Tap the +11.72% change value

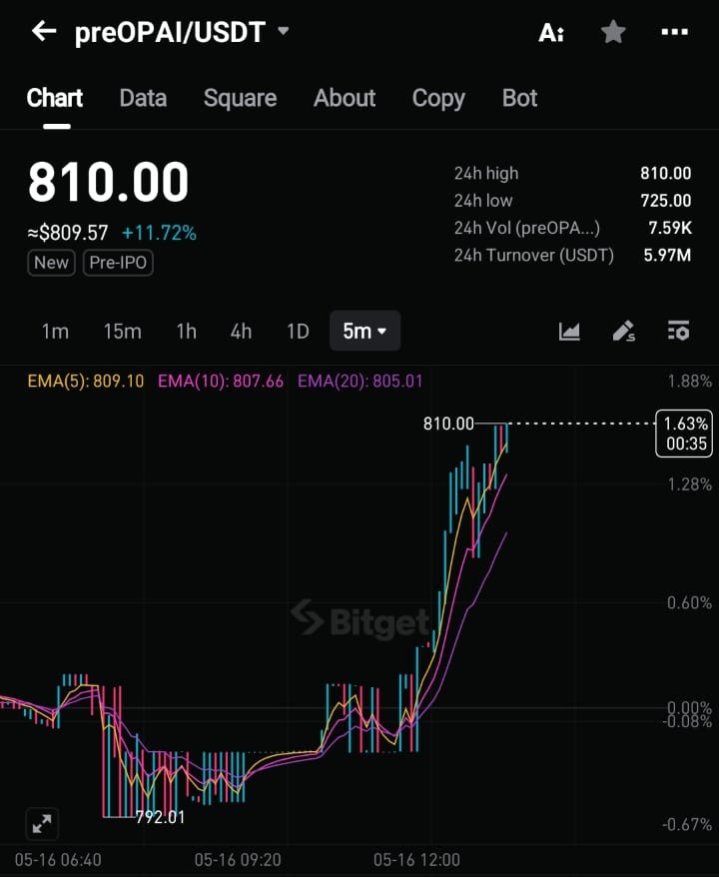click(x=159, y=233)
